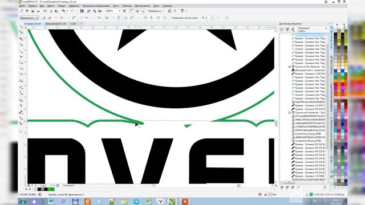The width and height of the screenshot is (365, 205).
Task: Open the application launcher dropdown arrow
Action: tap(186, 11)
